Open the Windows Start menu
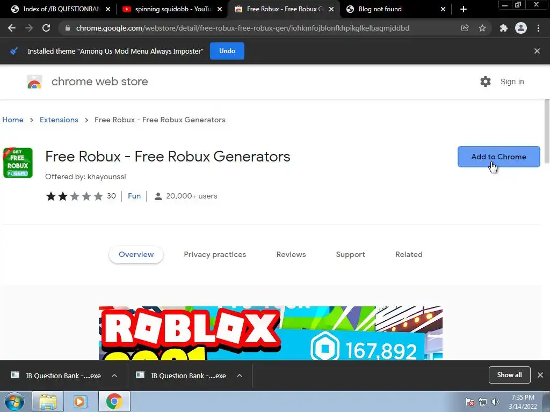The image size is (550, 412). coord(15,401)
